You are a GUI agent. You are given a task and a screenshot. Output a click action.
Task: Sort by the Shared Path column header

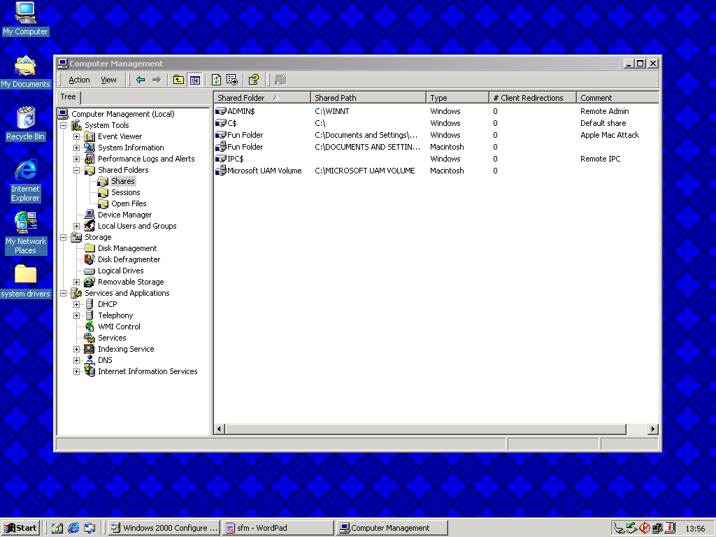pos(368,98)
